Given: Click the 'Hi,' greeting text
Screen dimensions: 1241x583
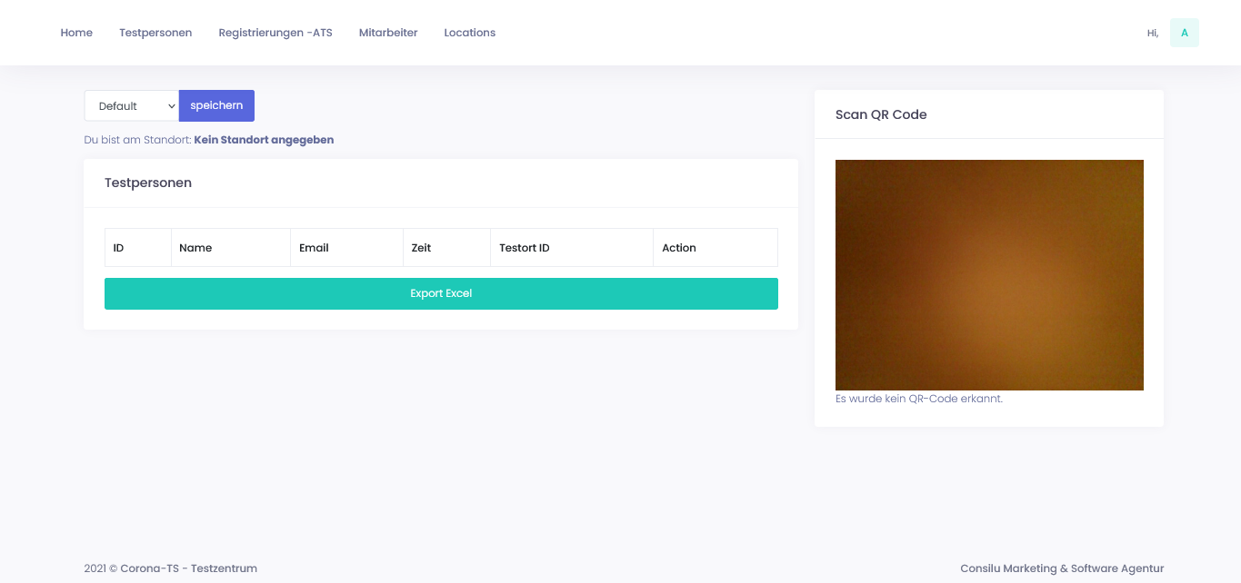Looking at the screenshot, I should [1152, 33].
